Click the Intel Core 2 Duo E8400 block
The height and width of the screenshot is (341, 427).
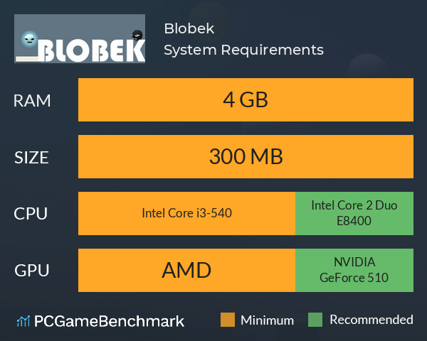[x=354, y=213]
